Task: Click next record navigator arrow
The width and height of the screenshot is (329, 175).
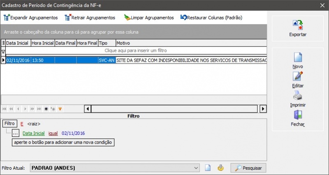Action: coord(25,109)
